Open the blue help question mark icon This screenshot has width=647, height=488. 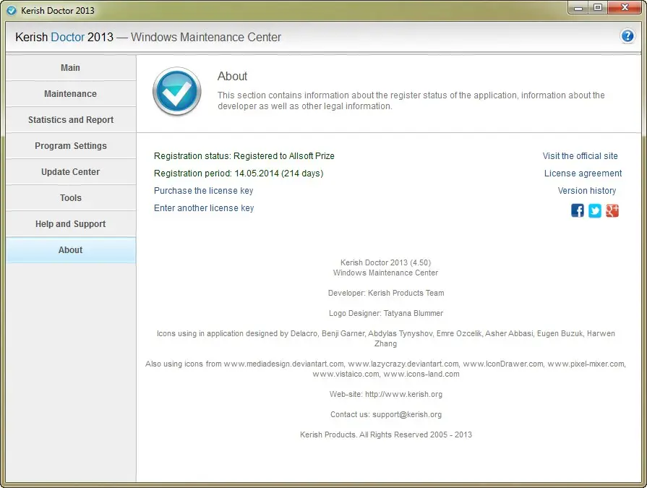pos(627,36)
